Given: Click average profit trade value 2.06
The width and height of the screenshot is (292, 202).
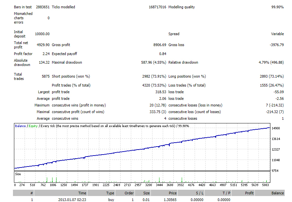Looking at the screenshot, I should click(x=162, y=99).
